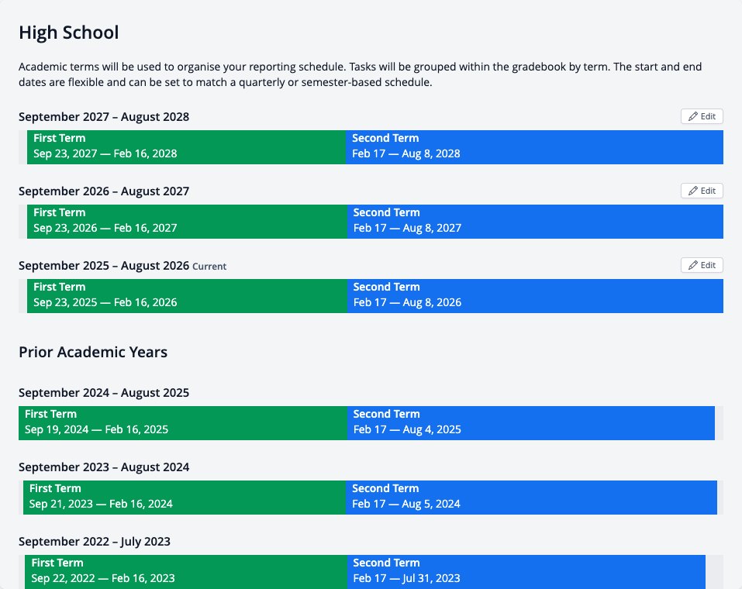Select Second Term ending Aug 4, 2025

[x=531, y=423]
